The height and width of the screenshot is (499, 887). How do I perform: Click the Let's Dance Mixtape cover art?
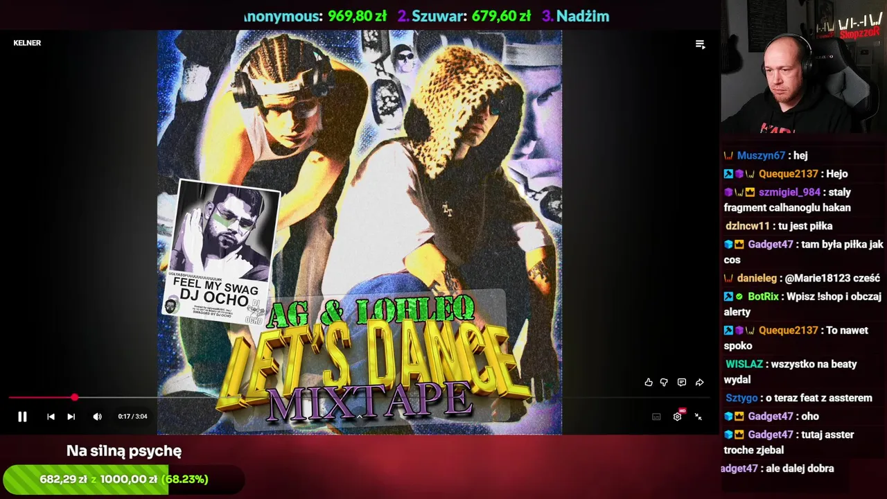[x=360, y=232]
